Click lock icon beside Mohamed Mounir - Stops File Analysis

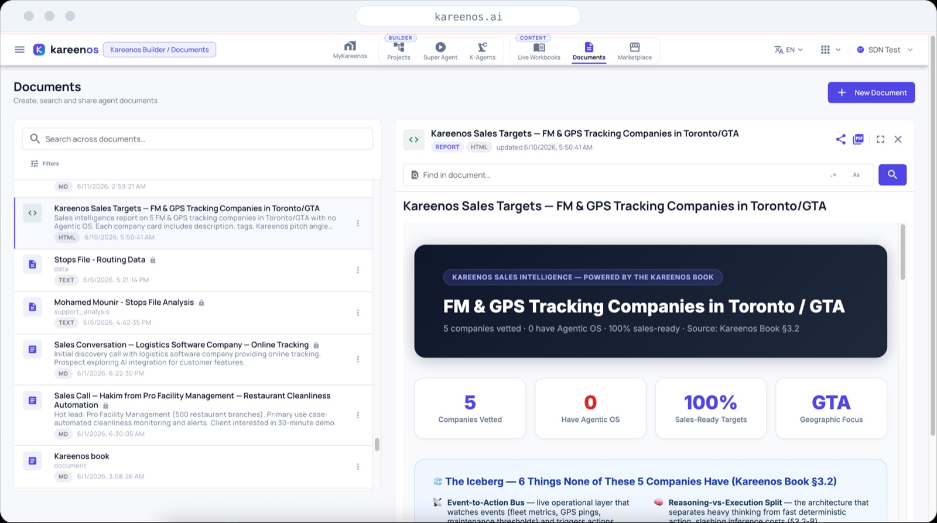coord(201,302)
